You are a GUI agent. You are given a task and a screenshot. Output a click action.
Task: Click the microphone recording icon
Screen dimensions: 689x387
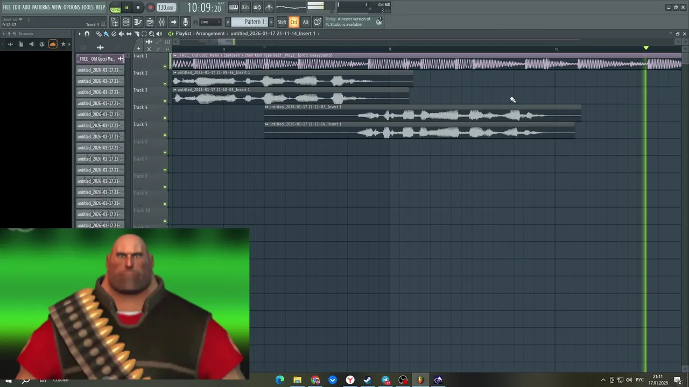point(185,22)
